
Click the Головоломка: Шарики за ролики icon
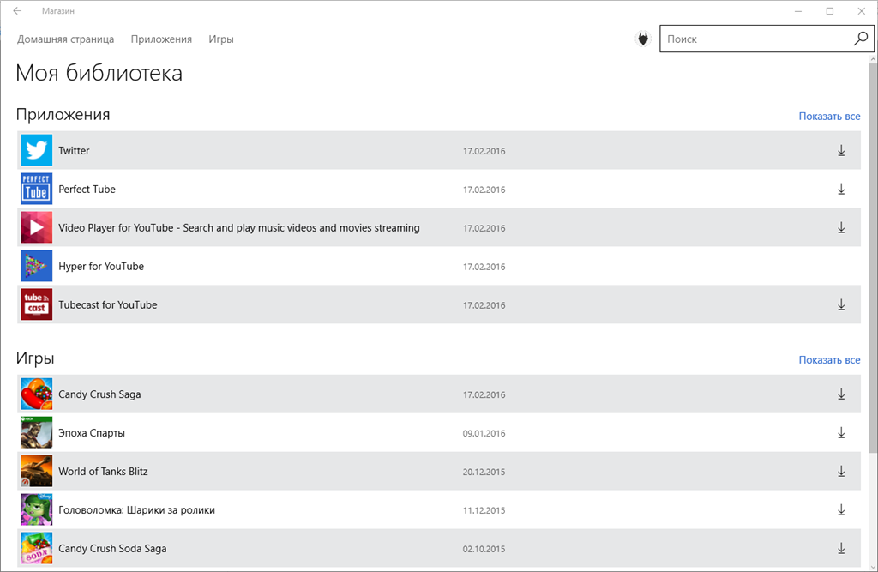tap(36, 509)
